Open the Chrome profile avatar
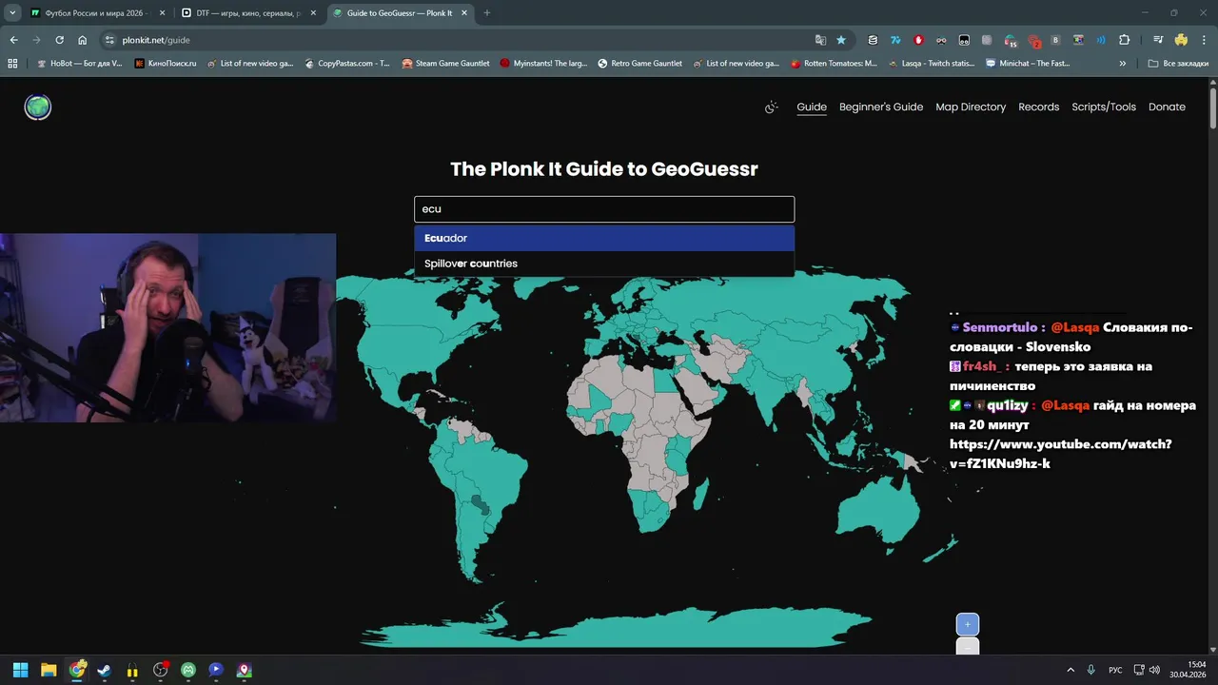The height and width of the screenshot is (685, 1218). [1181, 40]
